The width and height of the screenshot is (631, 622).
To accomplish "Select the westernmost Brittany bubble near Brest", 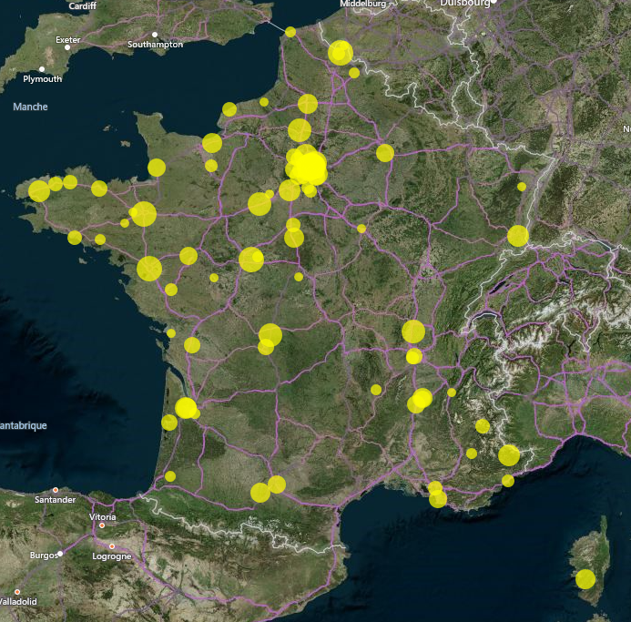I will [x=39, y=191].
